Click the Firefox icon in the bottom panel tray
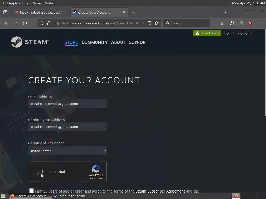266x199 pixels. pos(236,196)
